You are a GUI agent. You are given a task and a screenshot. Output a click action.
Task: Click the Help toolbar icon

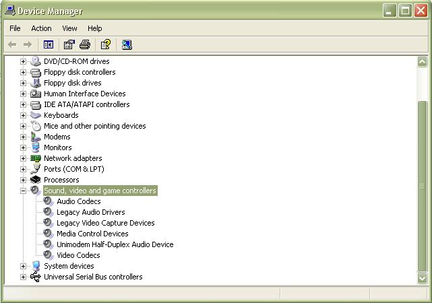[106, 44]
